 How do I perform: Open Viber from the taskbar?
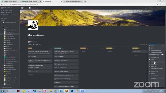(29, 91)
